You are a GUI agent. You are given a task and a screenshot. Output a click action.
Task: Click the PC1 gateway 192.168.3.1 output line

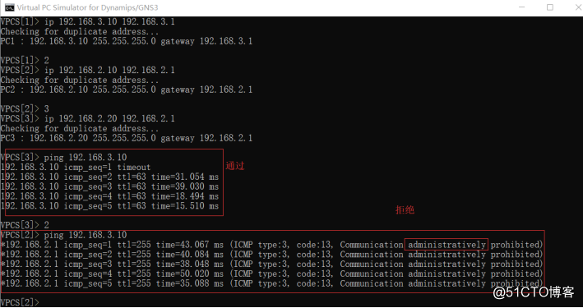(127, 41)
